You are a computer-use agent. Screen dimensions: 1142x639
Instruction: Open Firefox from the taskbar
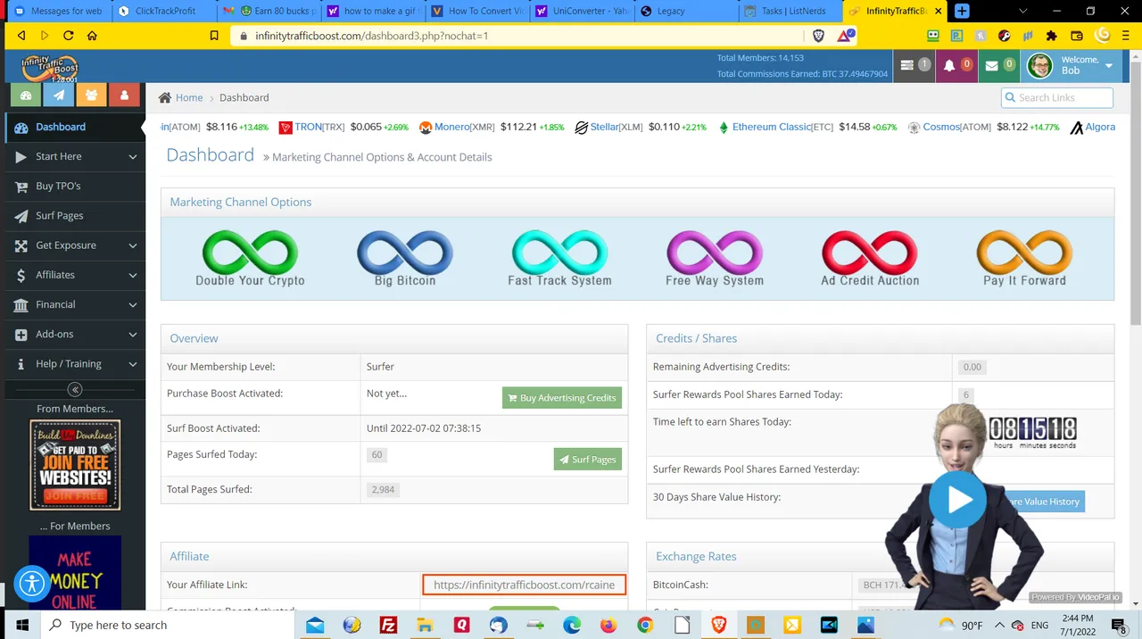608,625
